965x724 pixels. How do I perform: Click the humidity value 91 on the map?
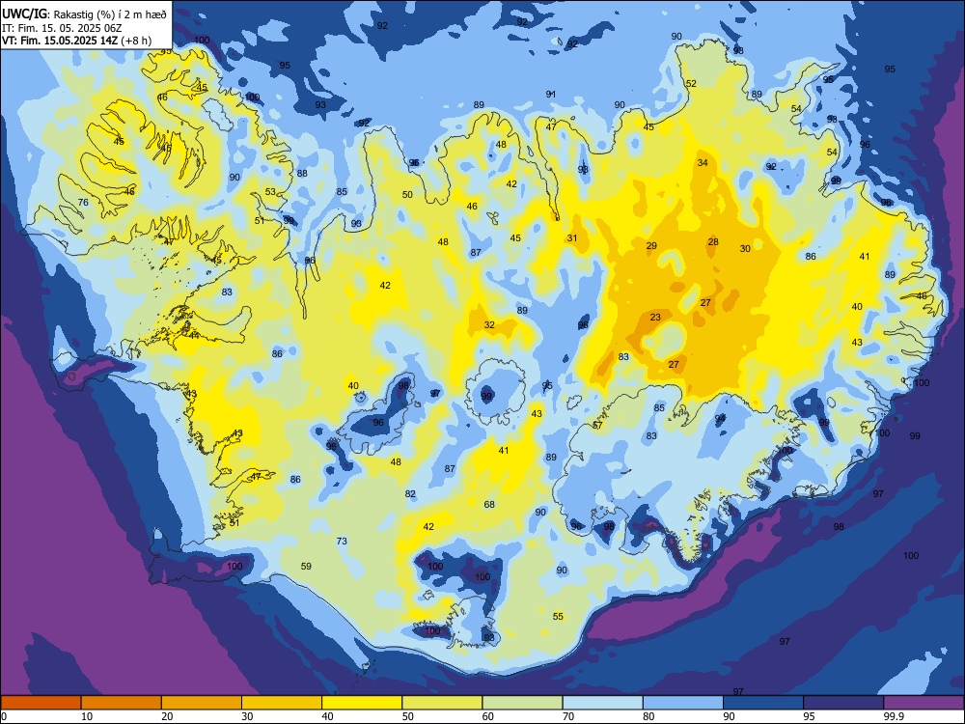tap(551, 95)
